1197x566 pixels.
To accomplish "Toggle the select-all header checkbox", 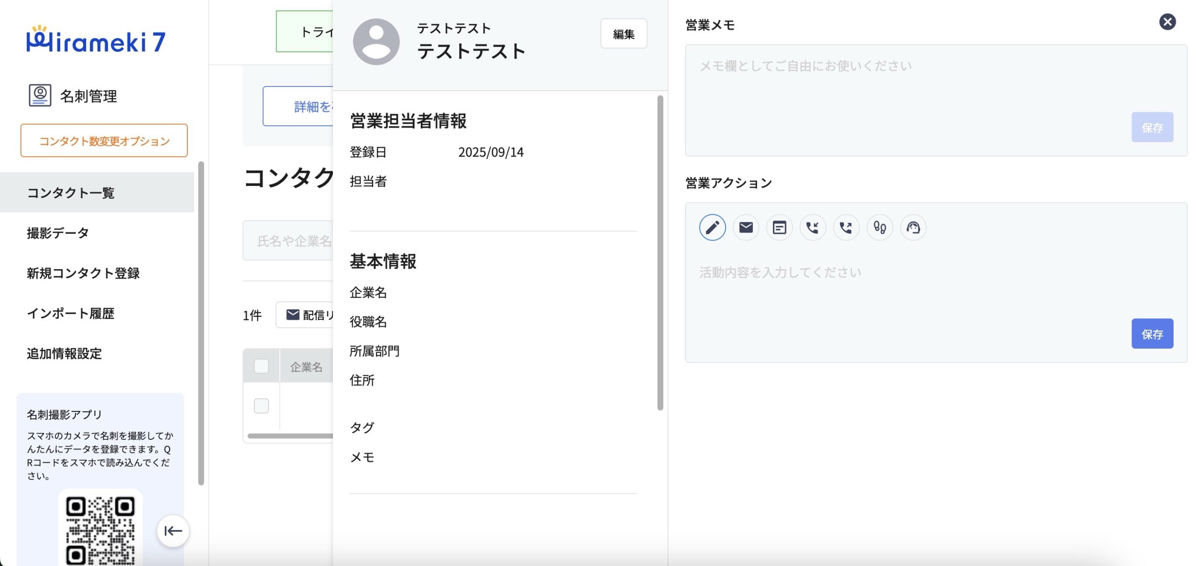I will click(261, 366).
